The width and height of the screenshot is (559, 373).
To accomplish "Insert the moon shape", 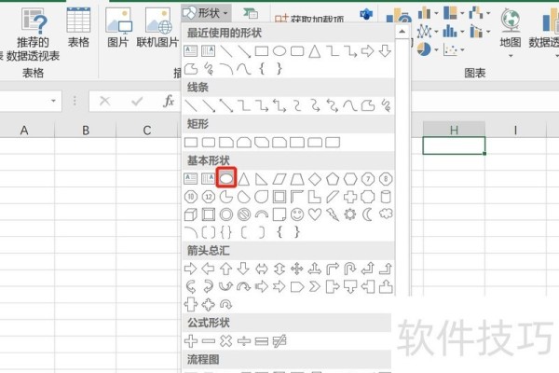I will (367, 214).
